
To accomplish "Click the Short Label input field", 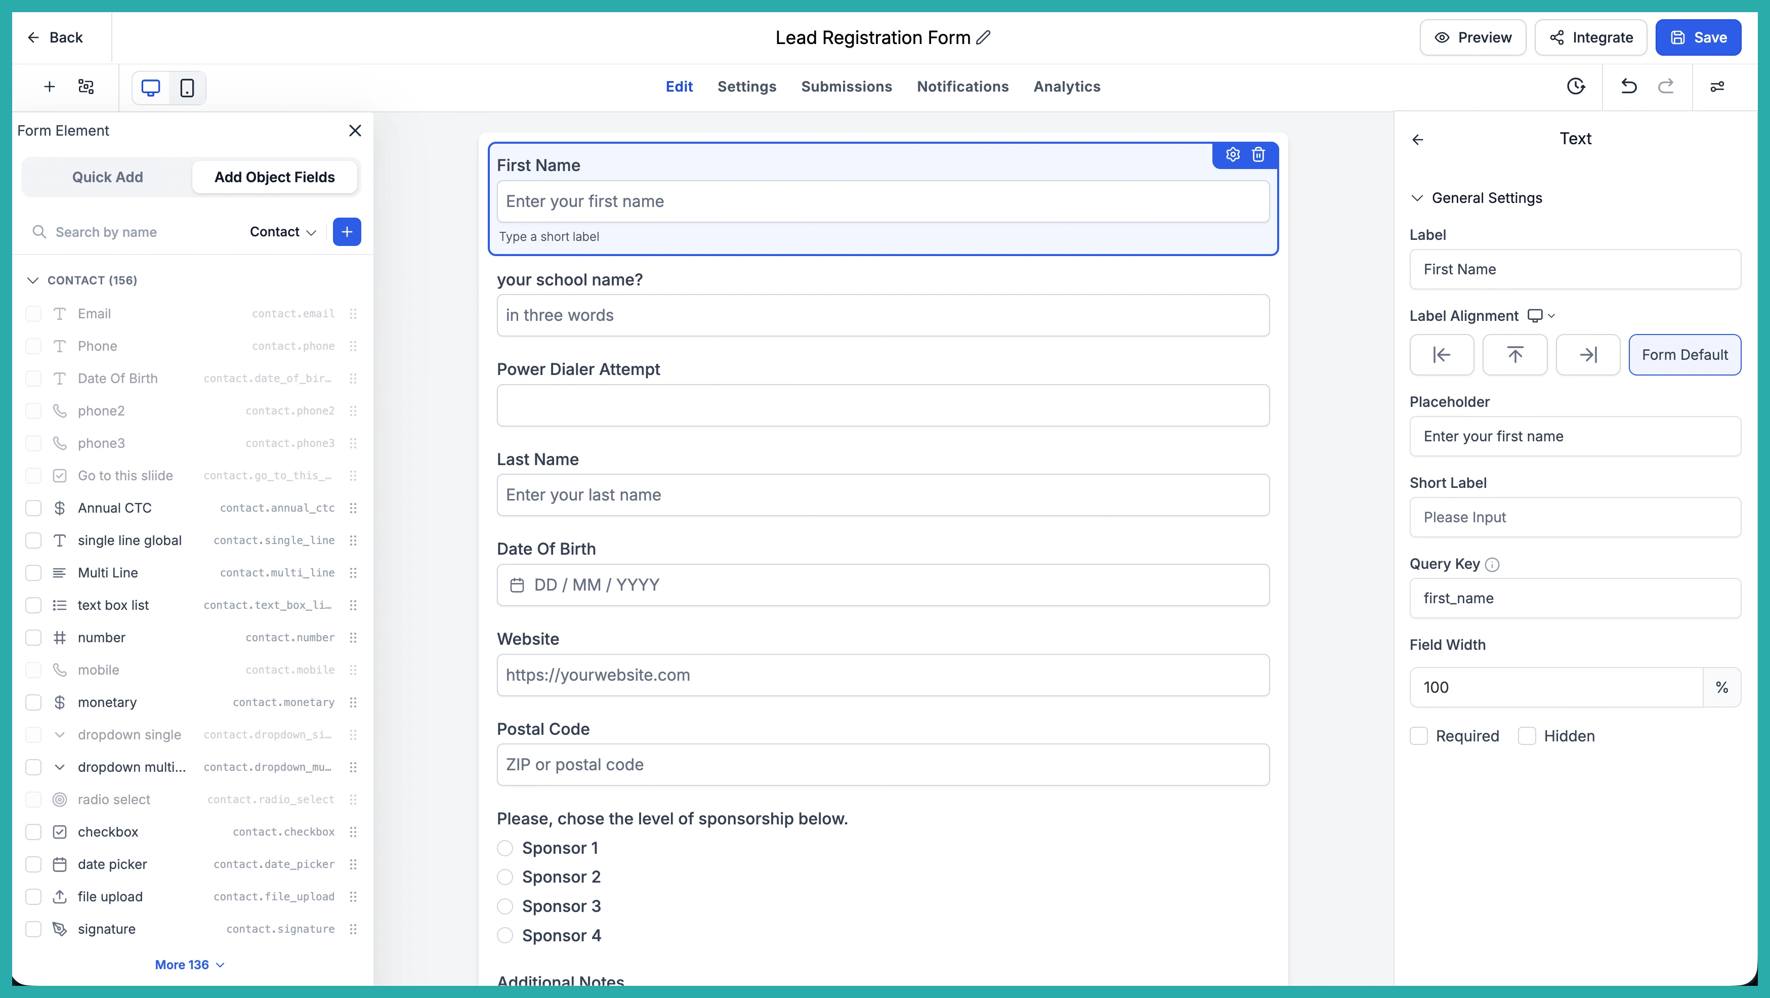I will pyautogui.click(x=1575, y=518).
